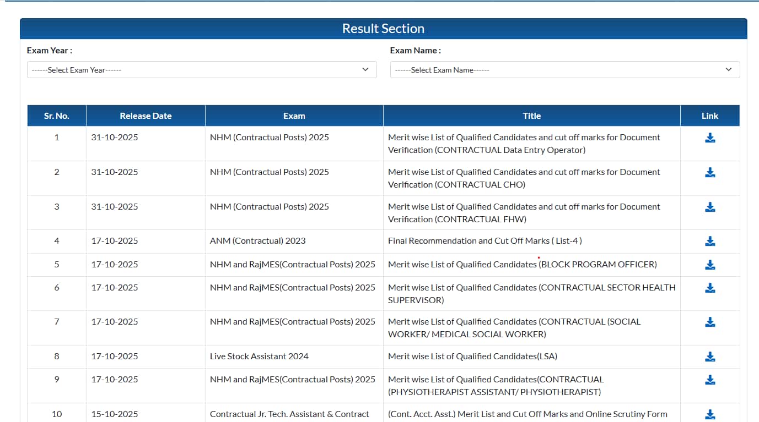Click the Release Date column header

(146, 116)
